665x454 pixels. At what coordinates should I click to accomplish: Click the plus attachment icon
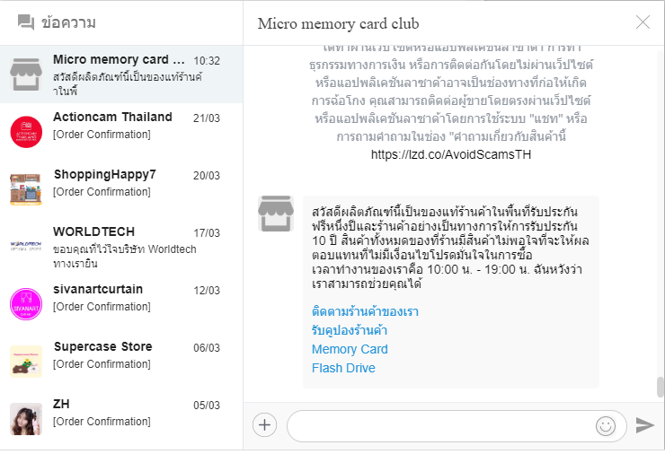[x=264, y=424]
